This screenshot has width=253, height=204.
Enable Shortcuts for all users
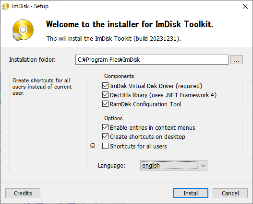(x=105, y=146)
